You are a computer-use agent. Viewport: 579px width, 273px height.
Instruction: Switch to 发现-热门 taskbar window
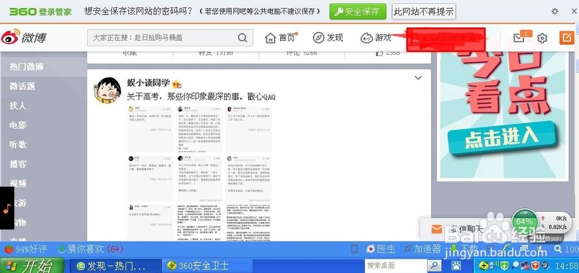[x=115, y=265]
